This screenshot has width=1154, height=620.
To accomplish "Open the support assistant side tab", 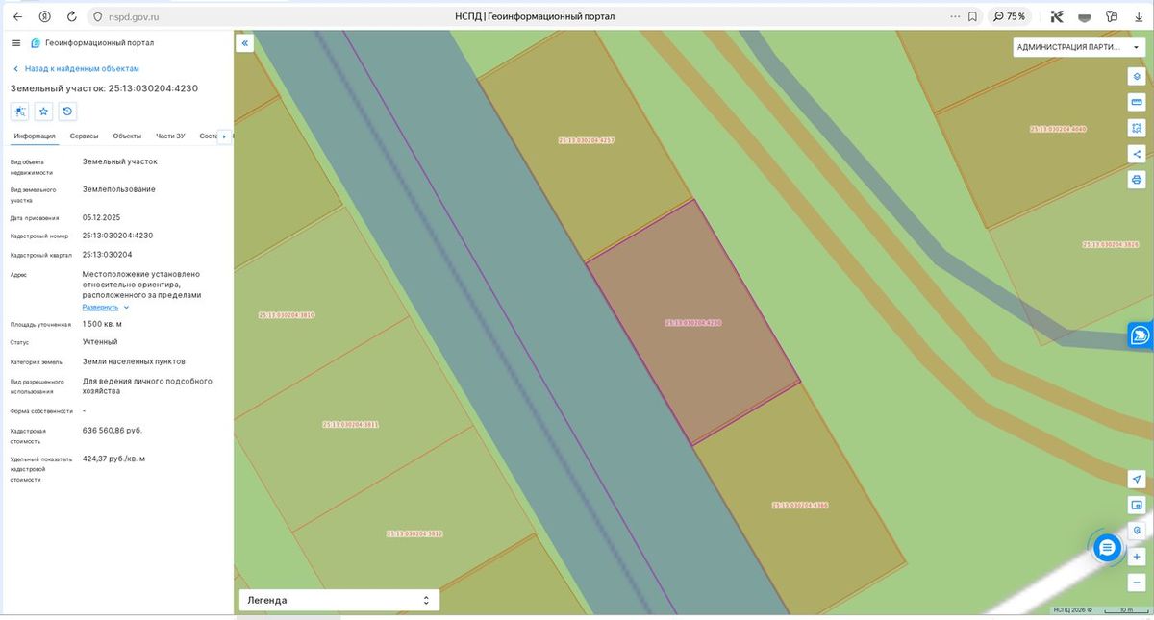I will 1141,335.
